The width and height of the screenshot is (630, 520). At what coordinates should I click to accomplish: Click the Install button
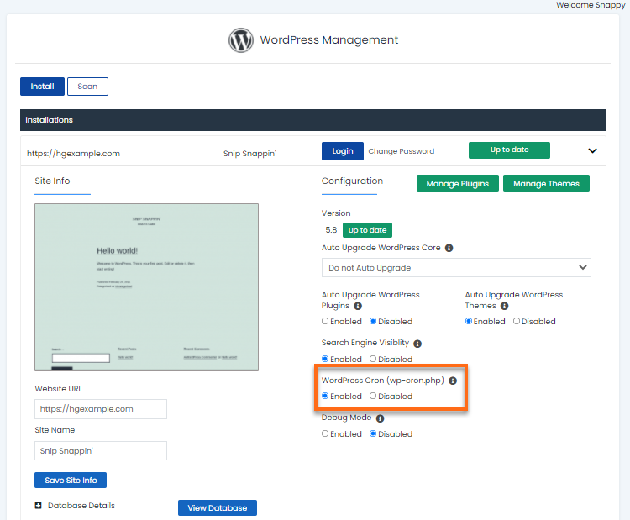pos(42,87)
